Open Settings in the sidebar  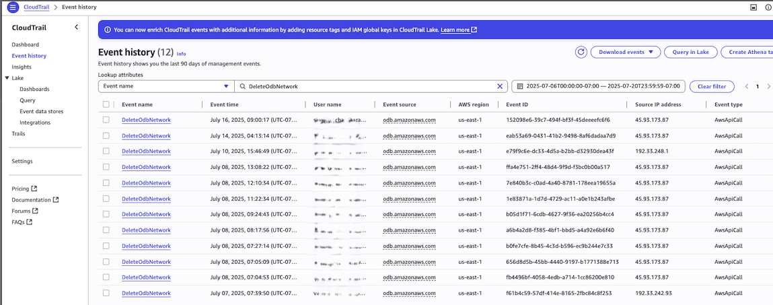tap(22, 162)
